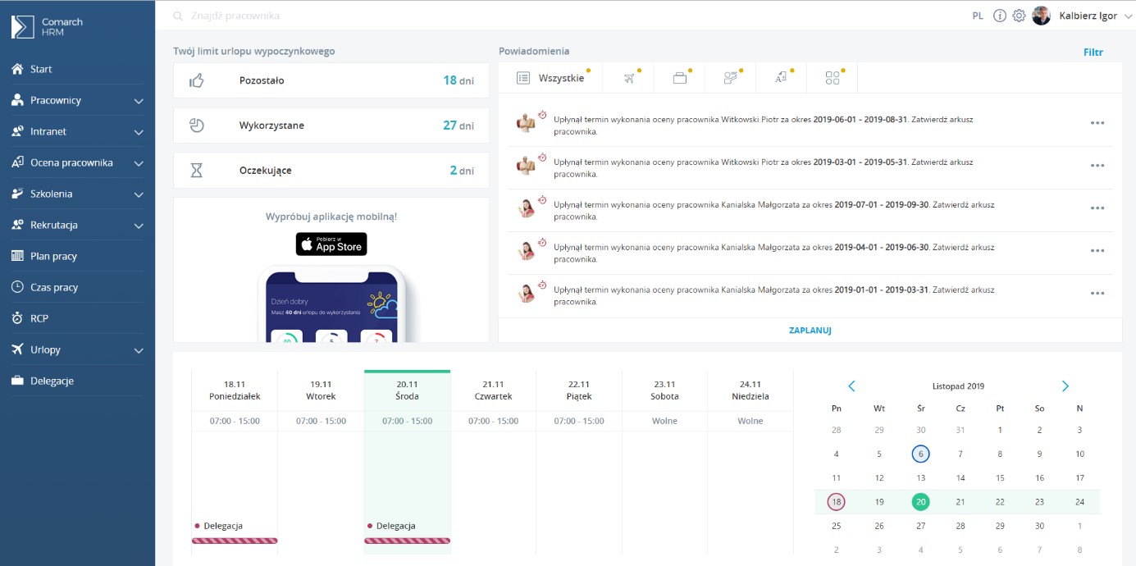
Task: Filter notifications by training icon
Action: (x=731, y=78)
